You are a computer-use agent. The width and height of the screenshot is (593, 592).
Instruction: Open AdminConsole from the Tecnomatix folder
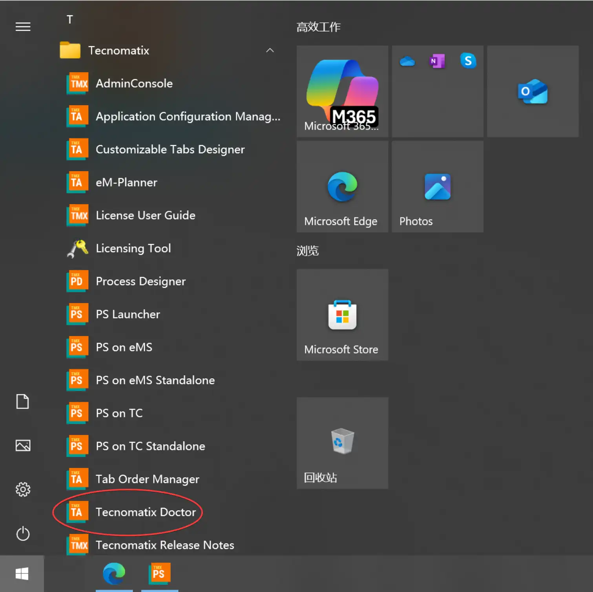point(169,83)
